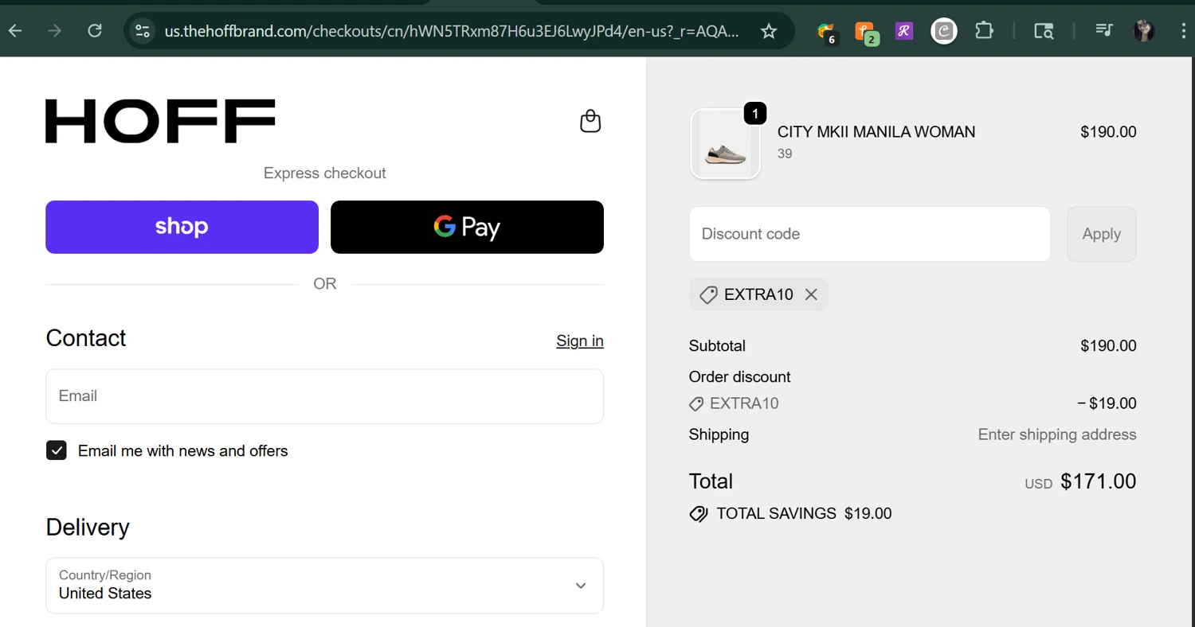
Task: Bookmark this page with star icon
Action: coord(768,31)
